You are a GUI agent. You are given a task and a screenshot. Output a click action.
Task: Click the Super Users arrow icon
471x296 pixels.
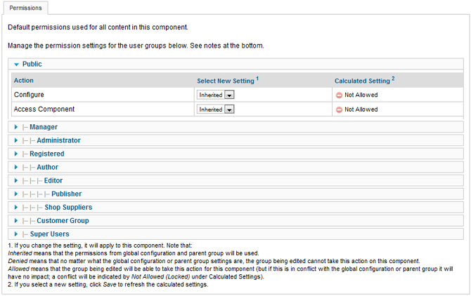(16, 234)
